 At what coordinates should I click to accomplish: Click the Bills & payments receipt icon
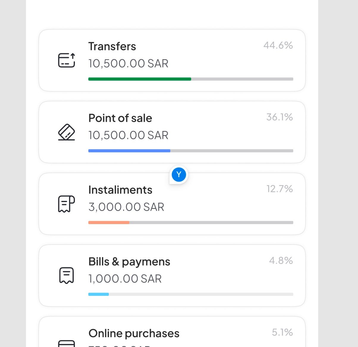tap(66, 275)
